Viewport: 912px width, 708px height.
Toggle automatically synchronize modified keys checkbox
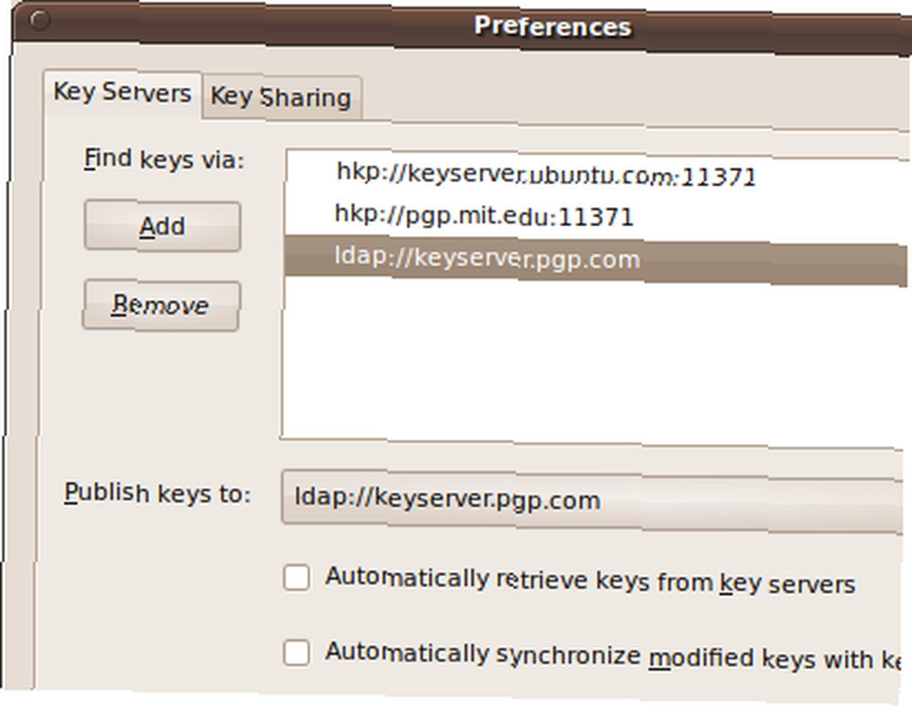tap(296, 652)
